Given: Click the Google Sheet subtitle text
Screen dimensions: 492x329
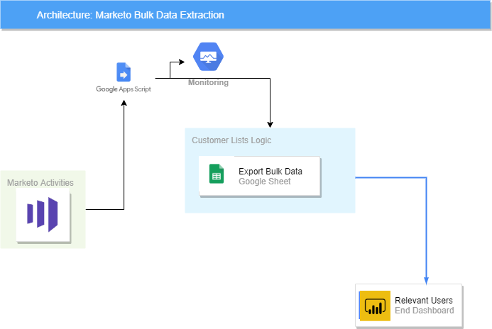Looking at the screenshot, I should tap(264, 182).
